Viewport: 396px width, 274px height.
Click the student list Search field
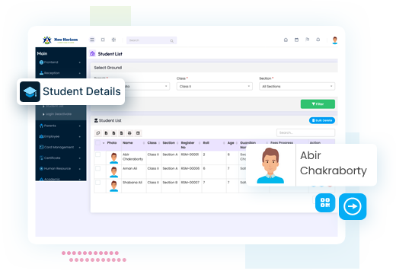tap(305, 132)
